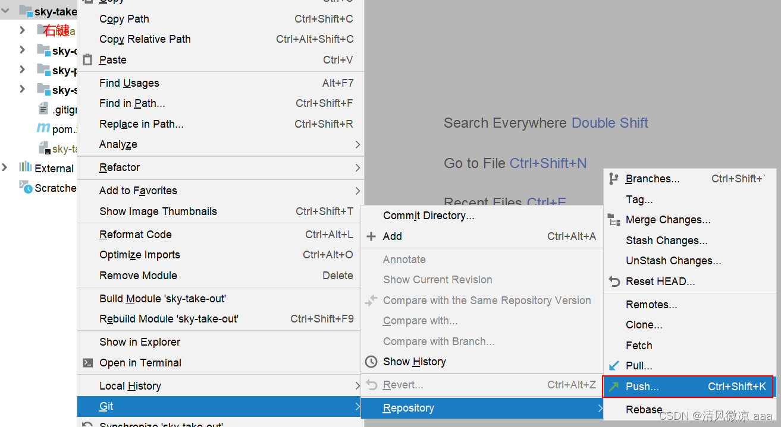Select Tag... in Repository menu
Viewport: 781px width, 427px height.
tap(690, 200)
